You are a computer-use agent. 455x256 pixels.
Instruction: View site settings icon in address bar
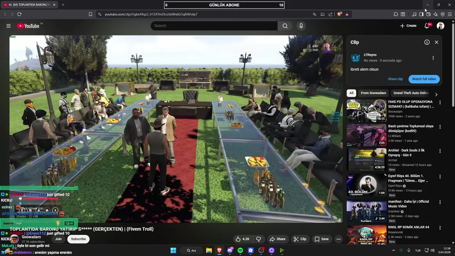pos(100,14)
